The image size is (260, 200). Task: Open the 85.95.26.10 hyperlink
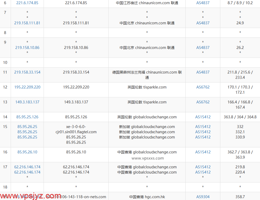(x=27, y=152)
